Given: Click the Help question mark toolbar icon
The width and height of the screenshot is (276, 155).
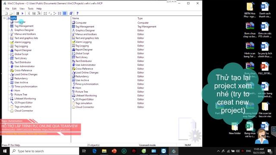Looking at the screenshot, I should pos(77,13).
